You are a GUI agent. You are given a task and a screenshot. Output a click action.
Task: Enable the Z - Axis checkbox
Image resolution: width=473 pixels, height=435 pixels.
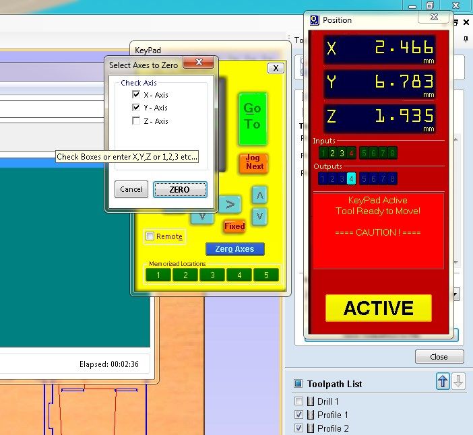click(136, 121)
